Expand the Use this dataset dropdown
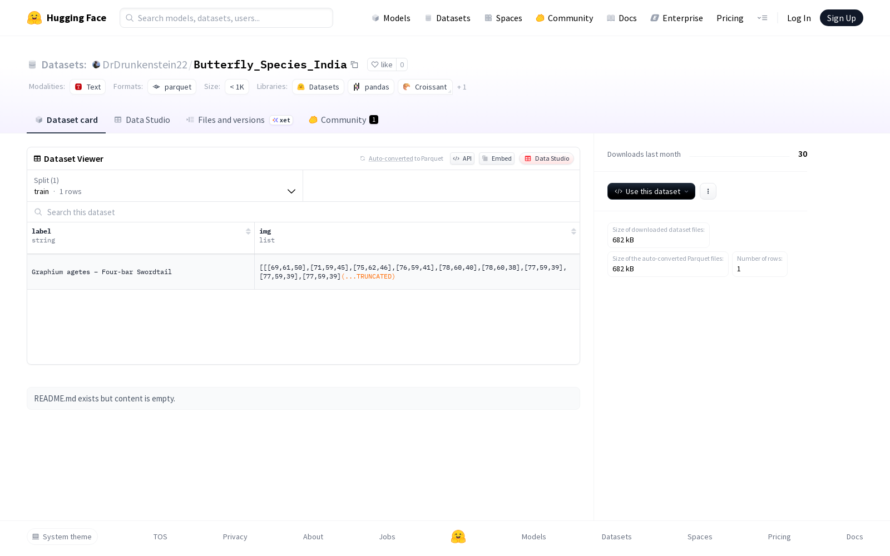 [651, 191]
